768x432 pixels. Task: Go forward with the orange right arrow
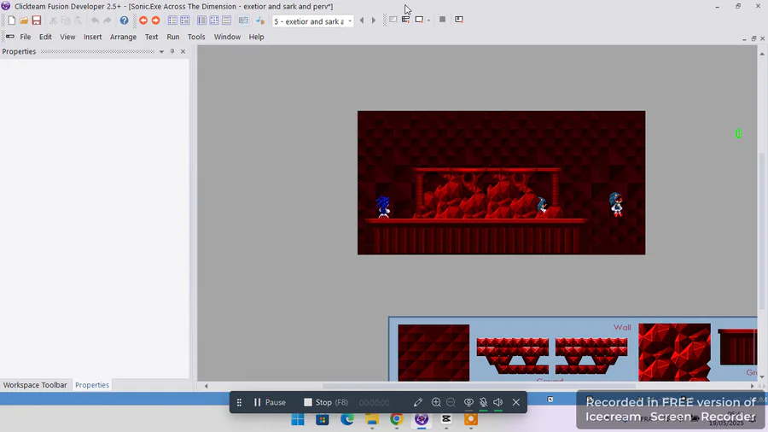[x=156, y=20]
